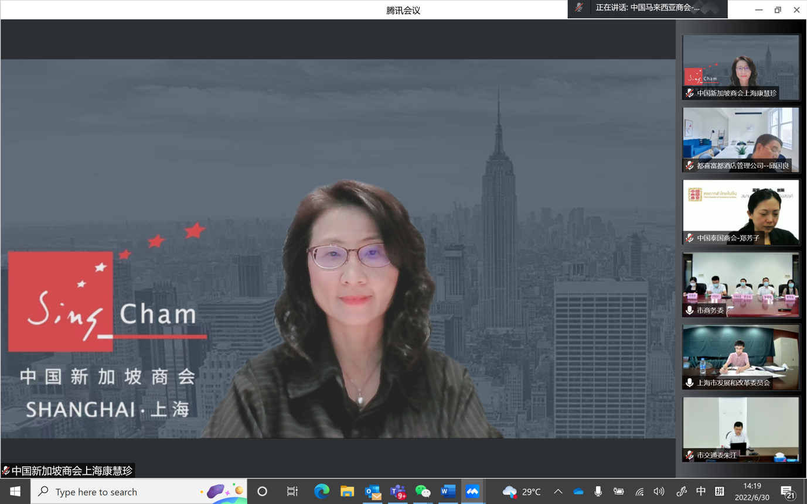Open Microsoft Teams from the taskbar
The image size is (807, 504).
coord(398,492)
